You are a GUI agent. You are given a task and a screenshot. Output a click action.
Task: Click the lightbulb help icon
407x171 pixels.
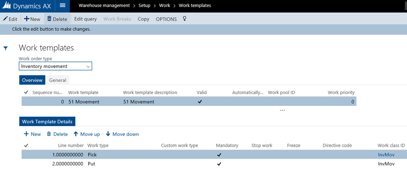tap(184, 19)
